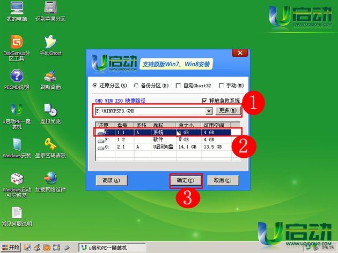Click the 确定 confirm button
Screen dimensions: 338x253
coord(186,180)
